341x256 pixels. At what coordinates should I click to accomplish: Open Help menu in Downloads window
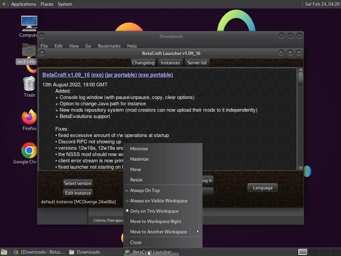tap(132, 46)
